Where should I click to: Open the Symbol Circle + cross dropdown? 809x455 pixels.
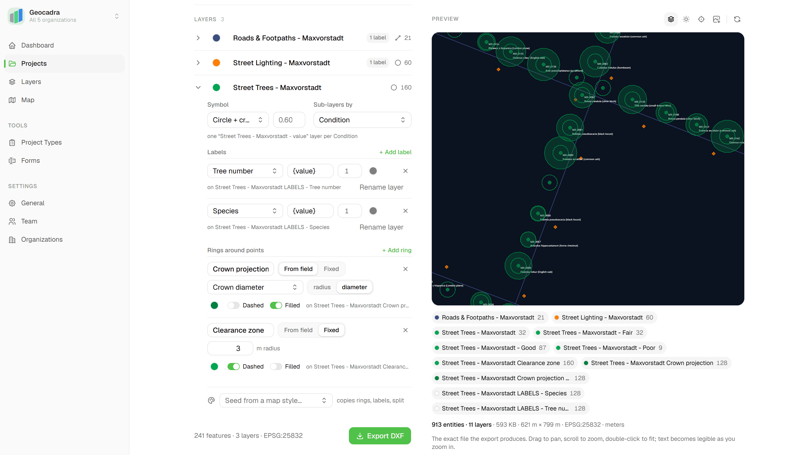(x=238, y=120)
